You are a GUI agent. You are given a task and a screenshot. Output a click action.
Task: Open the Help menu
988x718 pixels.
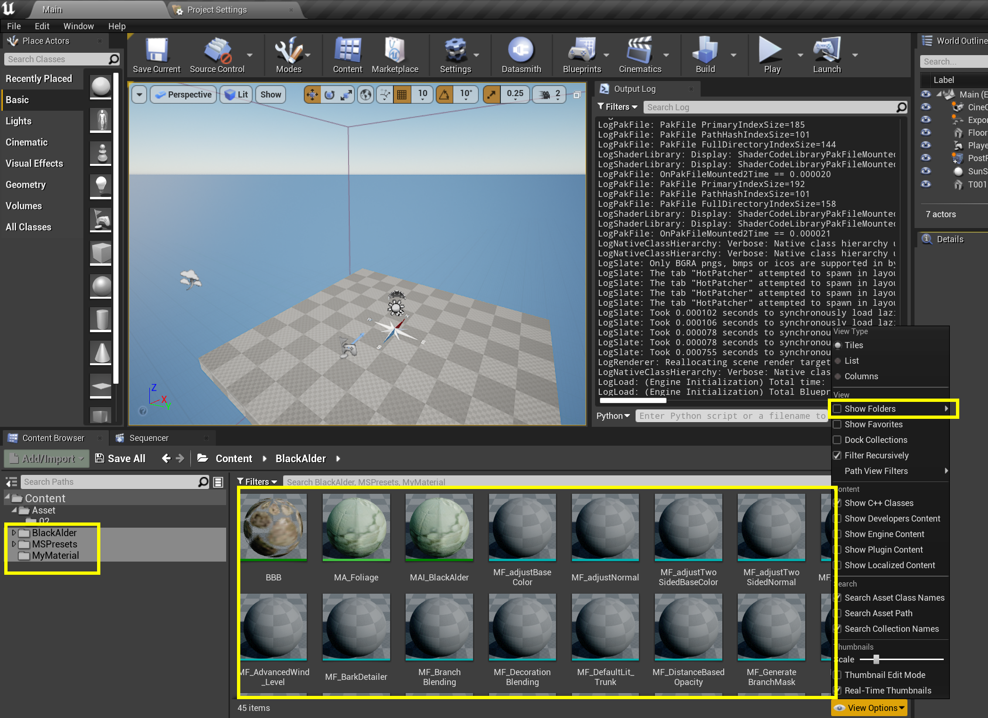click(x=117, y=26)
